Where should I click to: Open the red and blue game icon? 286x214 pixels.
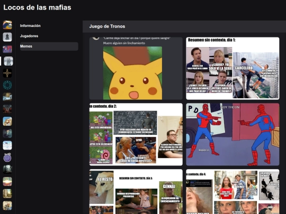point(7,49)
